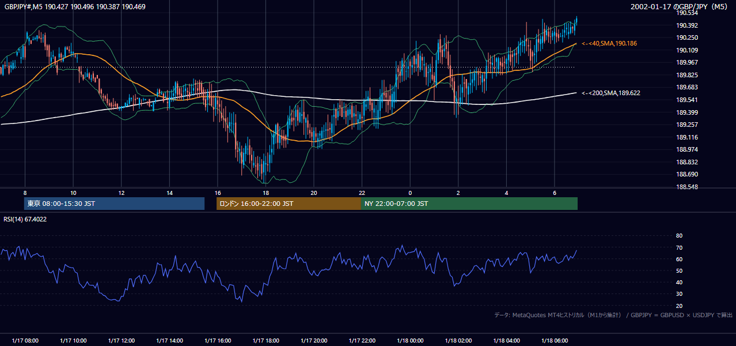Click hour tick 20 under price chart

tap(313, 193)
